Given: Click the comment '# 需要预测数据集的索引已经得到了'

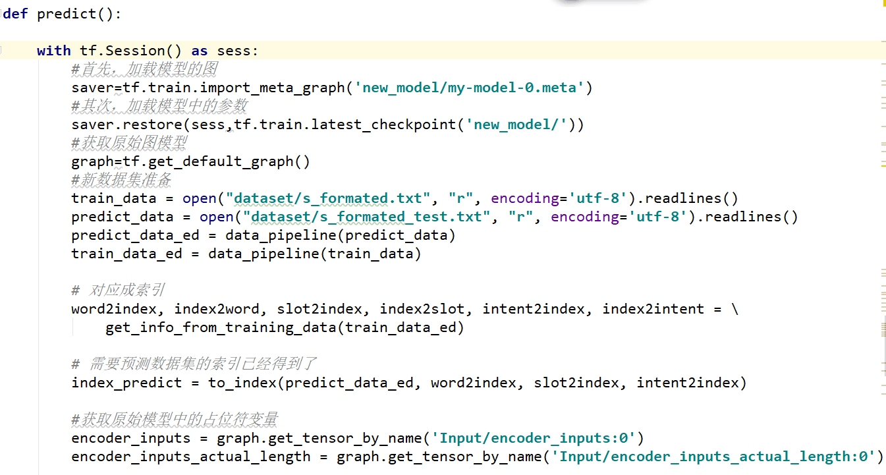Looking at the screenshot, I should pyautogui.click(x=194, y=364).
